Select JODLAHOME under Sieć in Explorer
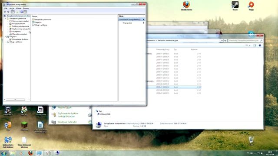Viewport: 278px width, 156px height. tap(104, 114)
